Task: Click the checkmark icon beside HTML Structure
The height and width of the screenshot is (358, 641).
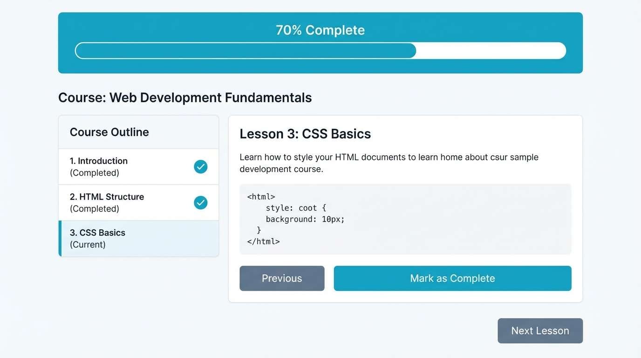Action: pyautogui.click(x=200, y=202)
